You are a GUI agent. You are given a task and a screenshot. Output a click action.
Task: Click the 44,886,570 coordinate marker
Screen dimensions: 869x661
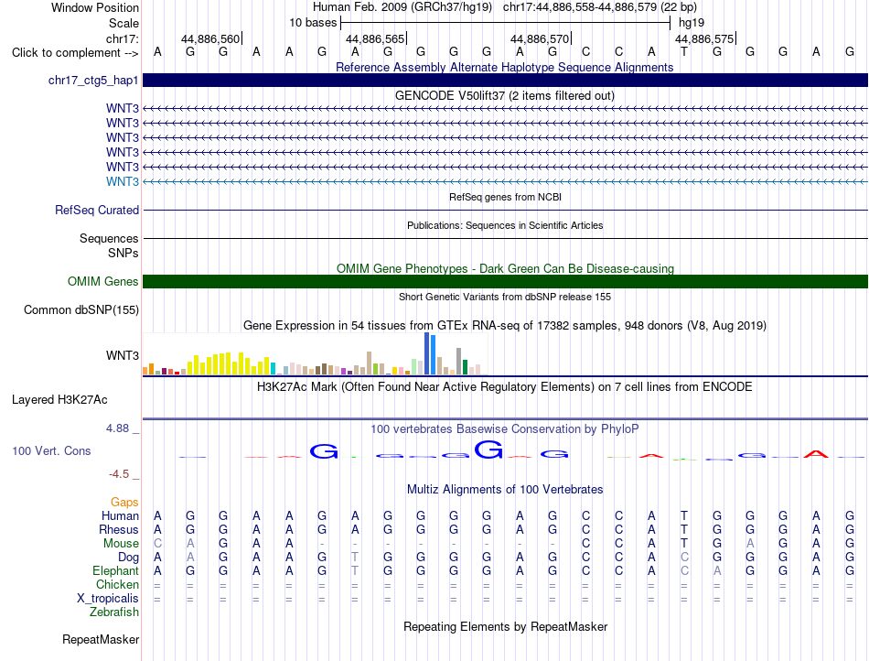click(540, 38)
